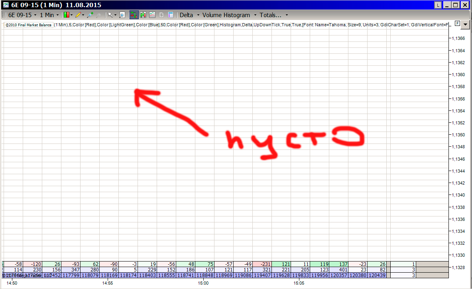Toggle the F button near price axis

(x=457, y=24)
